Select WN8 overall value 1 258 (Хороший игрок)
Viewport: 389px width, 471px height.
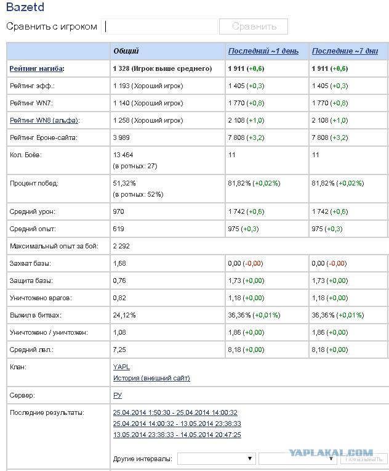pos(148,120)
